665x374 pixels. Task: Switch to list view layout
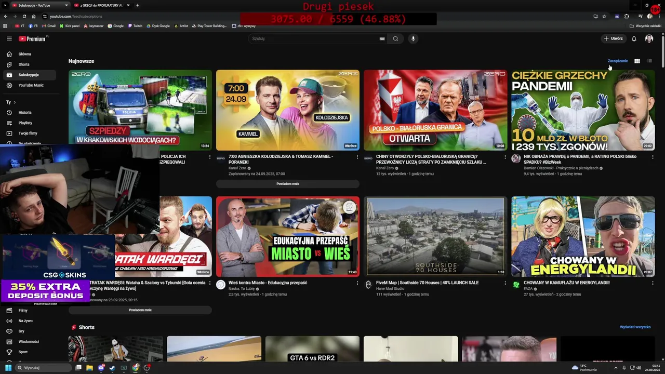coord(649,61)
